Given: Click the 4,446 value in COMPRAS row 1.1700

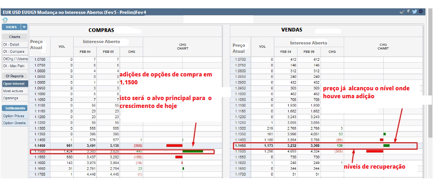Looking at the screenshot, I should (91, 174).
